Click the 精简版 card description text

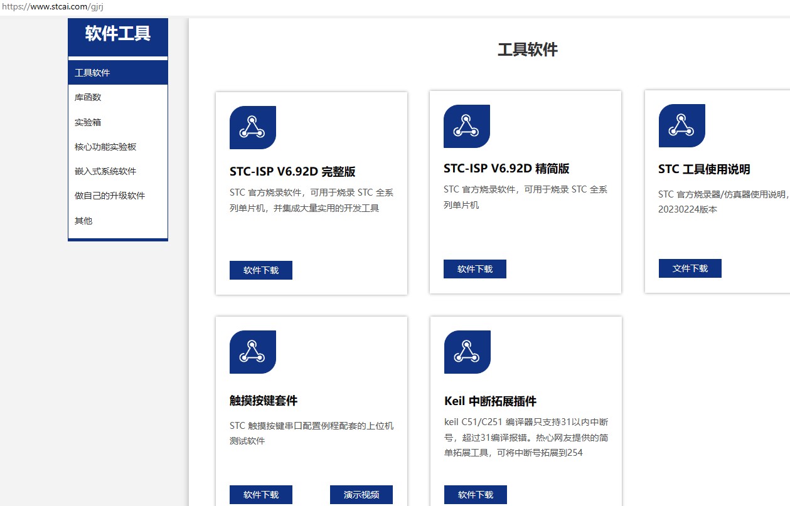tap(525, 198)
